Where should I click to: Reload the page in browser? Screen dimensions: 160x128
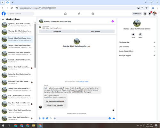pyautogui.click(x=12, y=8)
